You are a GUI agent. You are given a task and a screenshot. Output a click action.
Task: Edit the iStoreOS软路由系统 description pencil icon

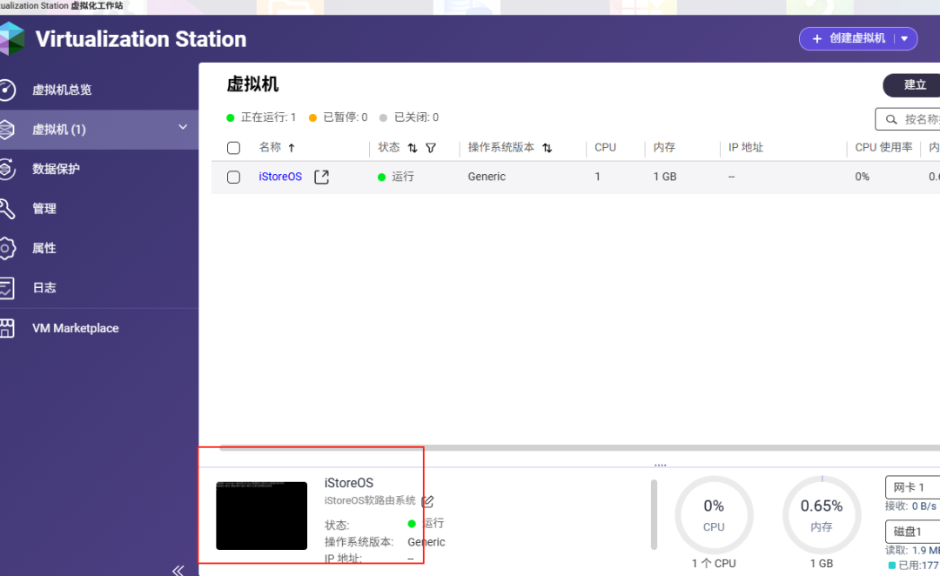[x=427, y=501]
